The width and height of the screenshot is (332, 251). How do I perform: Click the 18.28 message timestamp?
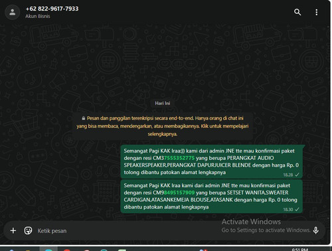288,175
